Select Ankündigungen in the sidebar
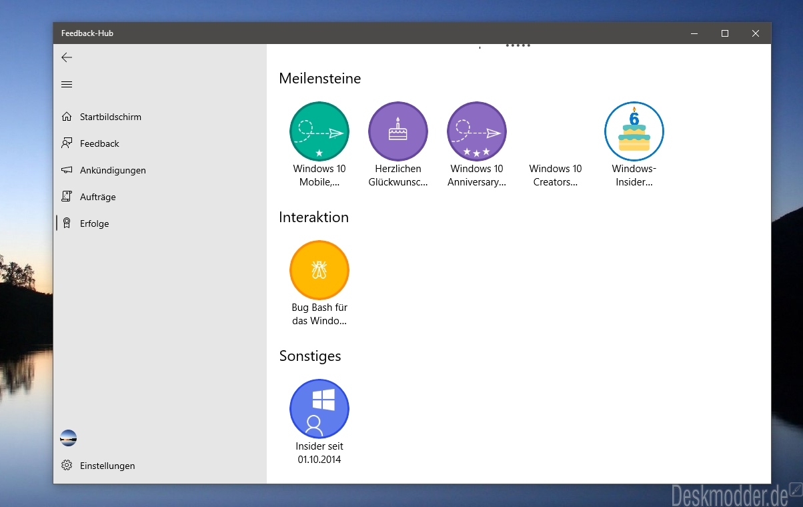Viewport: 803px width, 507px height. point(160,170)
